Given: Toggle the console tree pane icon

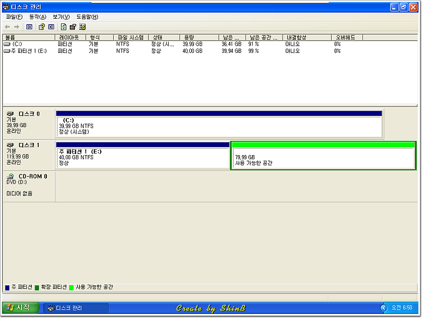Looking at the screenshot, I should click(29, 27).
